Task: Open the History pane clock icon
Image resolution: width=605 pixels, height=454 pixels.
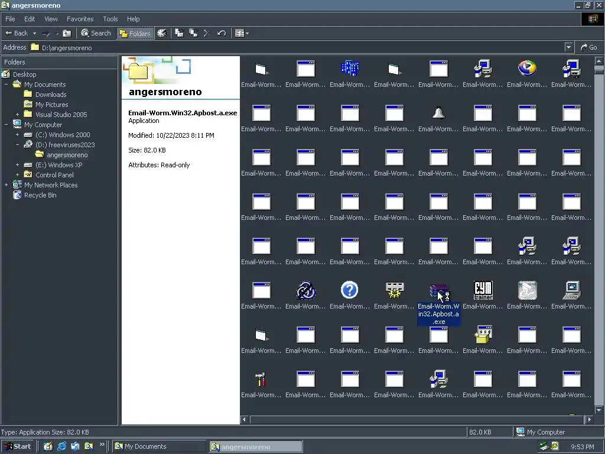Action: coord(162,34)
